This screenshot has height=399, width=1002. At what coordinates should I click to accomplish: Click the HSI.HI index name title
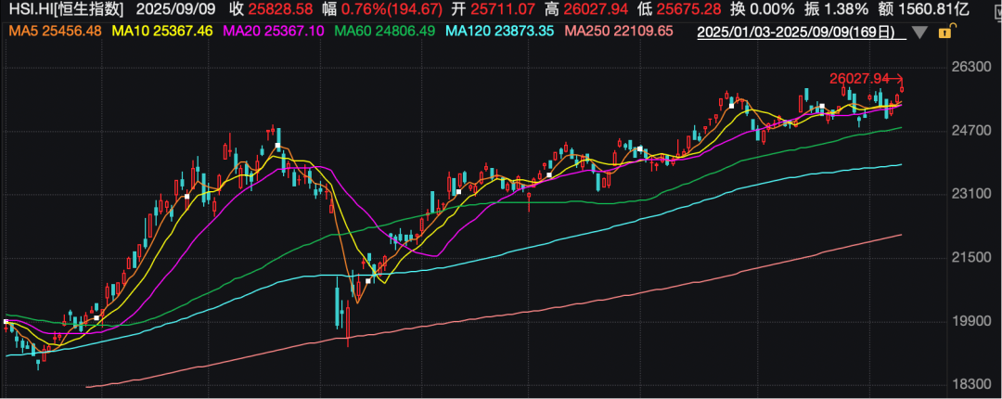pyautogui.click(x=65, y=11)
